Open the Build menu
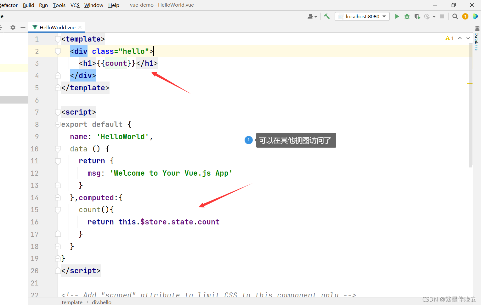The image size is (481, 305). coord(28,5)
